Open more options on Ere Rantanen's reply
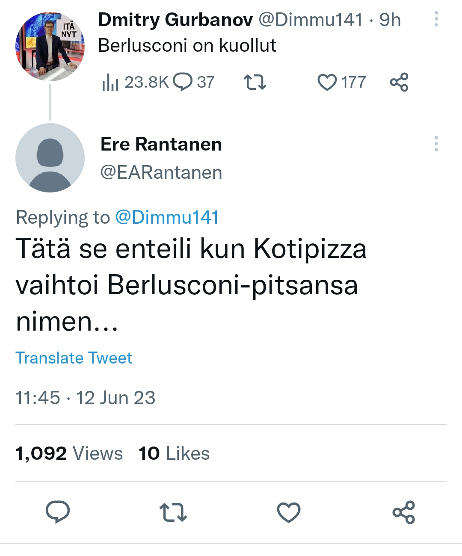This screenshot has width=462, height=556. tap(436, 144)
